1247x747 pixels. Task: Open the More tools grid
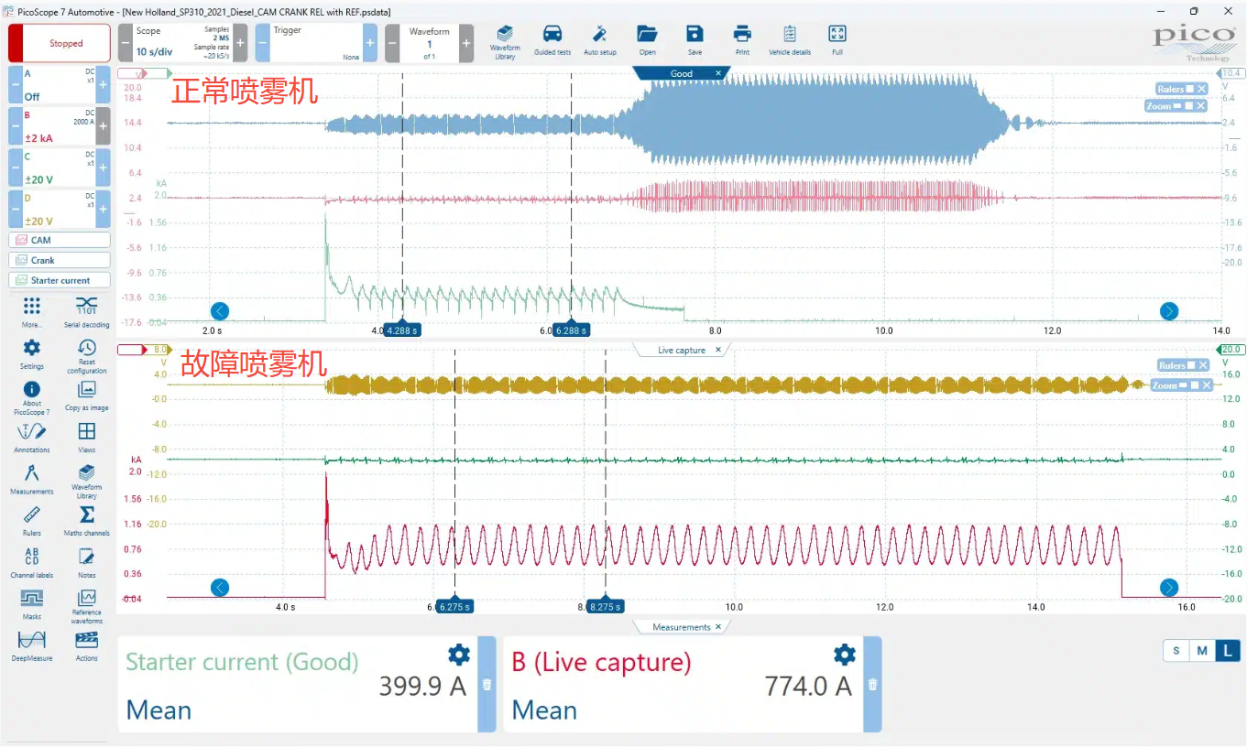click(32, 311)
